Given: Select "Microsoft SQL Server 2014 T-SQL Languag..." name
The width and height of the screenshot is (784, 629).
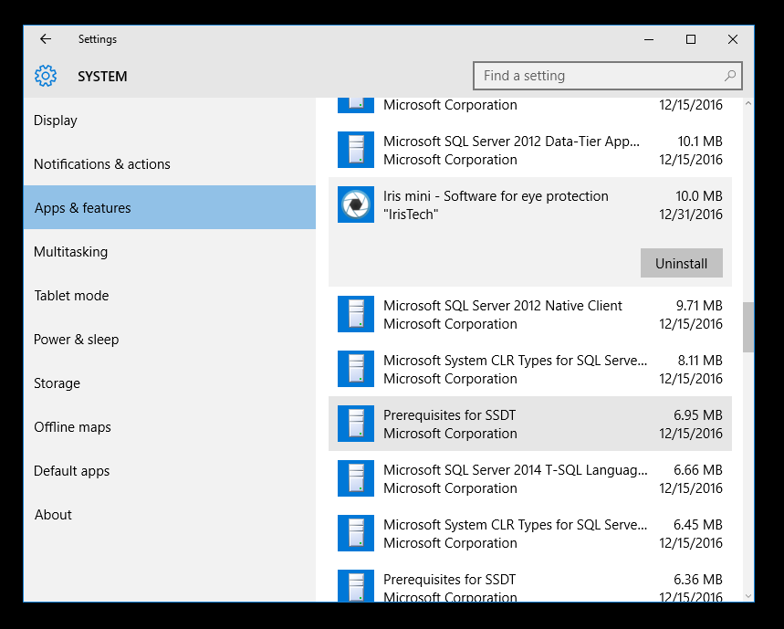Looking at the screenshot, I should [x=515, y=470].
